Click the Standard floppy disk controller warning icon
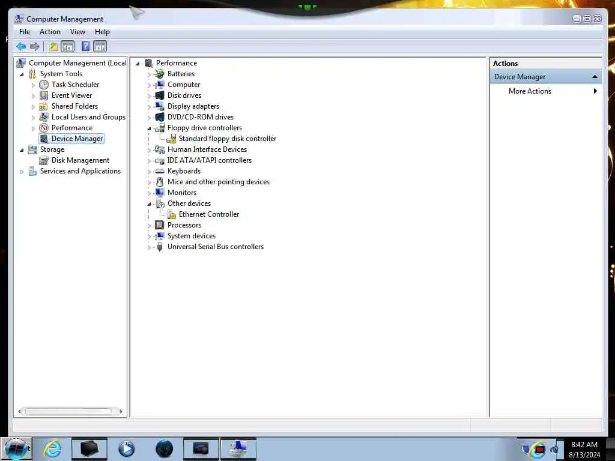 [171, 139]
